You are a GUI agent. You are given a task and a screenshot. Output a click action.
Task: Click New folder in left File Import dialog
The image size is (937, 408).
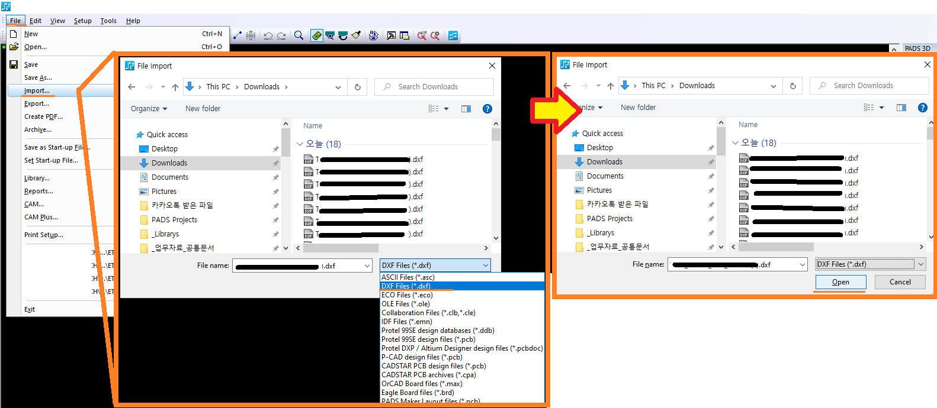[x=203, y=109]
